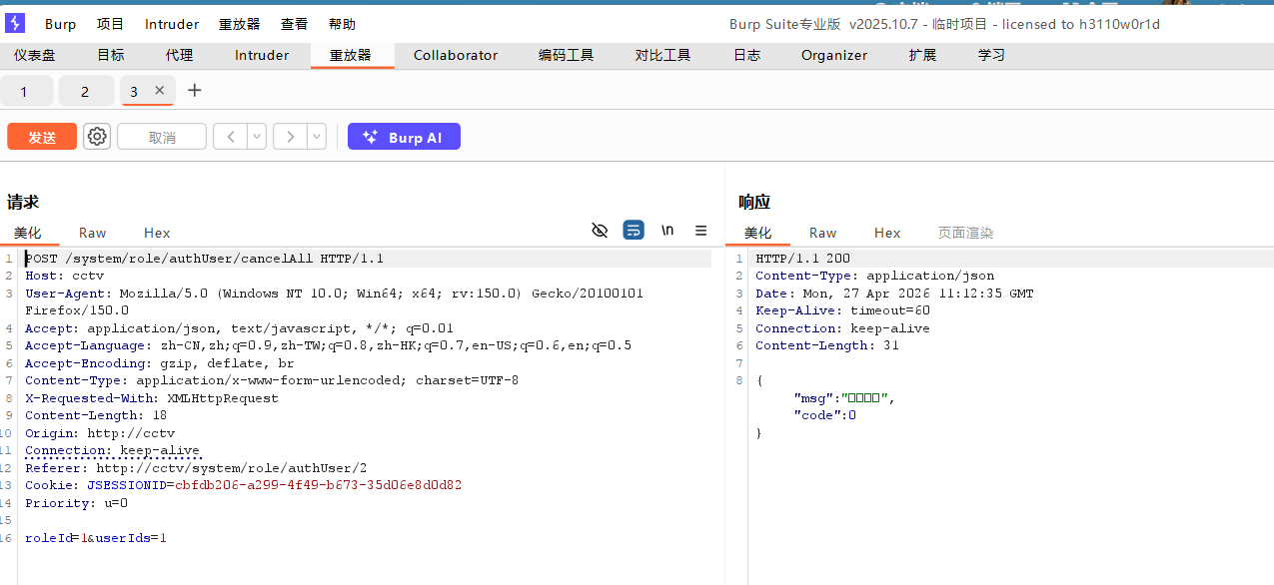This screenshot has width=1274, height=585.
Task: Select response Hex view tab
Action: point(887,233)
